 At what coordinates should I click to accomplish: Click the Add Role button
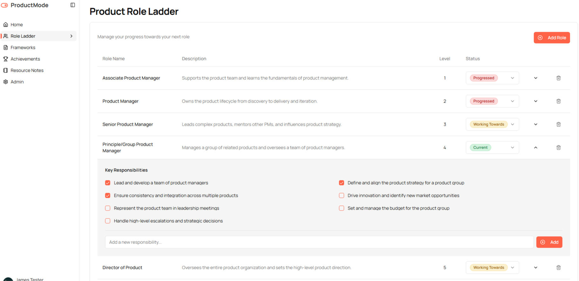pos(552,38)
